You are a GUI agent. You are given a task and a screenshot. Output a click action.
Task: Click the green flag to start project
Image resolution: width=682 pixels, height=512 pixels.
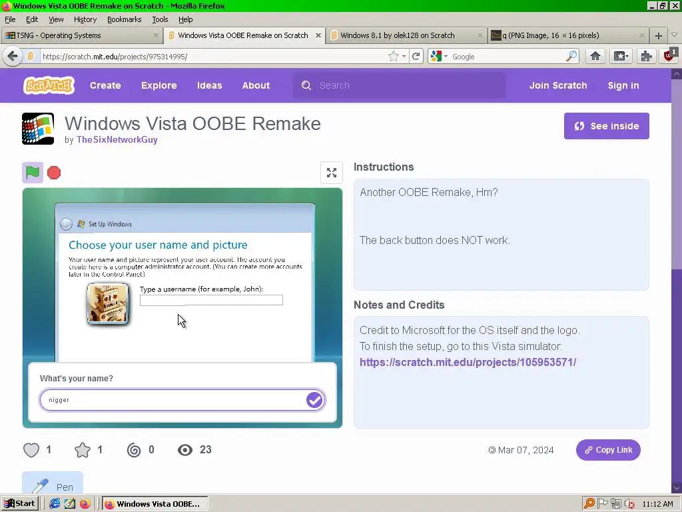pos(33,173)
